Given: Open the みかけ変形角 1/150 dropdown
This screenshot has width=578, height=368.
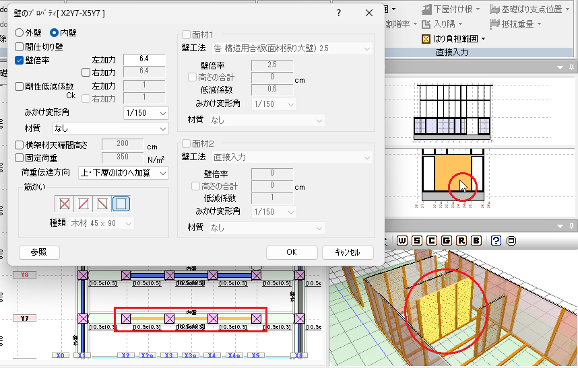Looking at the screenshot, I should tap(146, 113).
